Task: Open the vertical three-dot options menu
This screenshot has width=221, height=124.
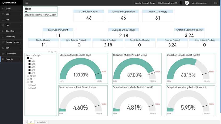Action: click(x=181, y=3)
